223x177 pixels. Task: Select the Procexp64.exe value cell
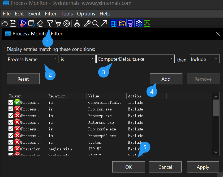tap(102, 136)
